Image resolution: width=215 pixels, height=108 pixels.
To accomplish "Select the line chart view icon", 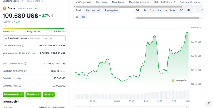I will [77, 16].
